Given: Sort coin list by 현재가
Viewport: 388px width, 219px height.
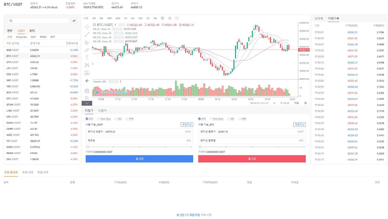Looking at the screenshot, I should click(35, 43).
